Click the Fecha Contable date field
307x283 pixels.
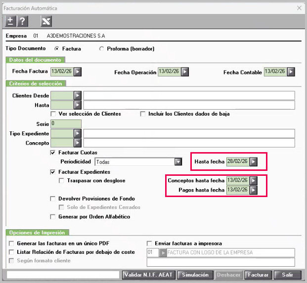(276, 72)
